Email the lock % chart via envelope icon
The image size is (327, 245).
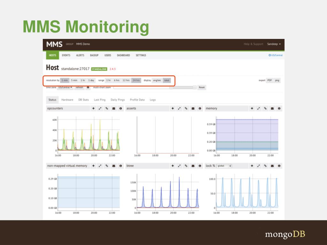[272, 166]
